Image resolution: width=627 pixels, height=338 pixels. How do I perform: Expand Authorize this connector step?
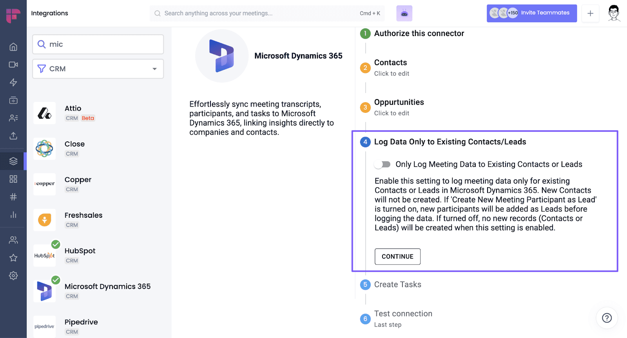pyautogui.click(x=419, y=33)
